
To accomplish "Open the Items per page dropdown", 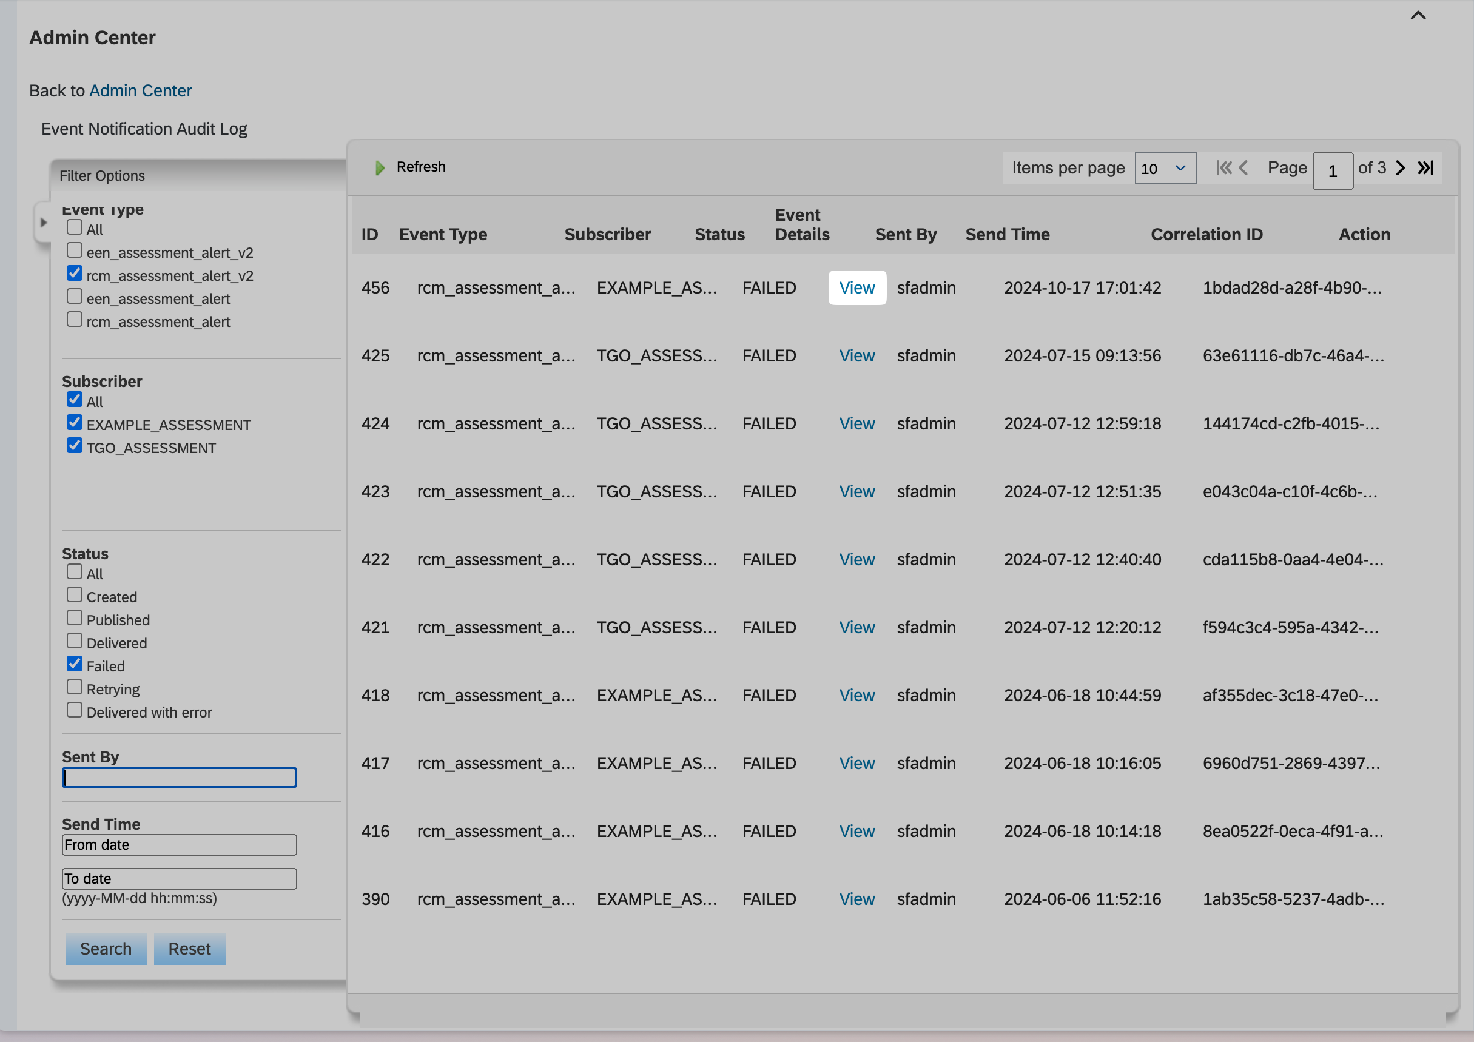I will click(x=1165, y=168).
